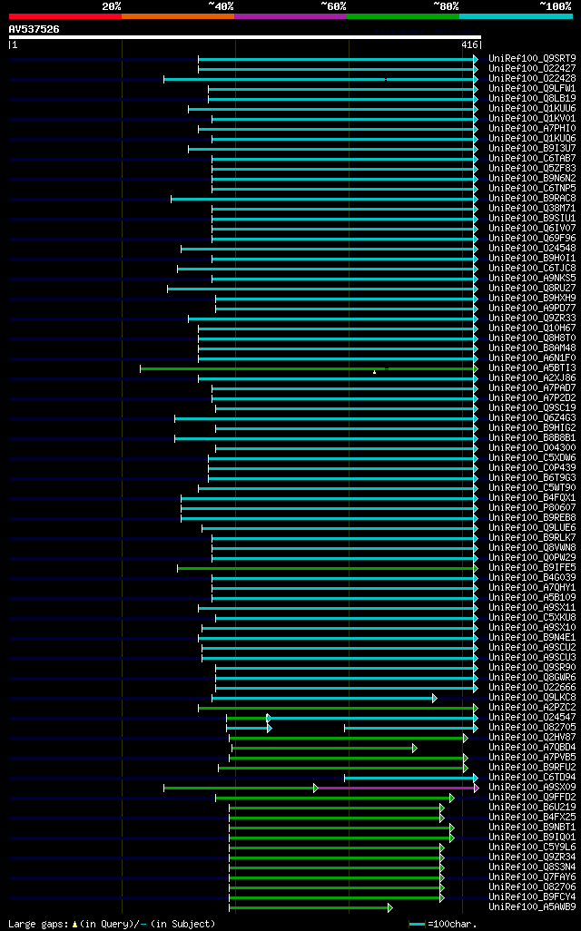Select UniRef100_Q9SR90 label

pos(532,667)
